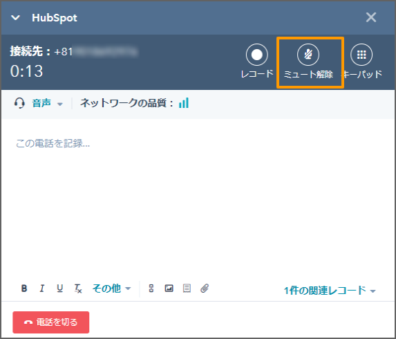This screenshot has height=339, width=396.
Task: Focus the この電話を記録 notes field
Action: click(198, 197)
